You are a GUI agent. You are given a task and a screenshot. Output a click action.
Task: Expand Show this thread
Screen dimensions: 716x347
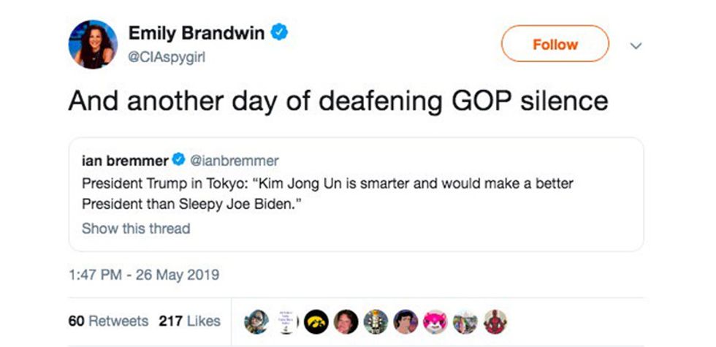[136, 229]
